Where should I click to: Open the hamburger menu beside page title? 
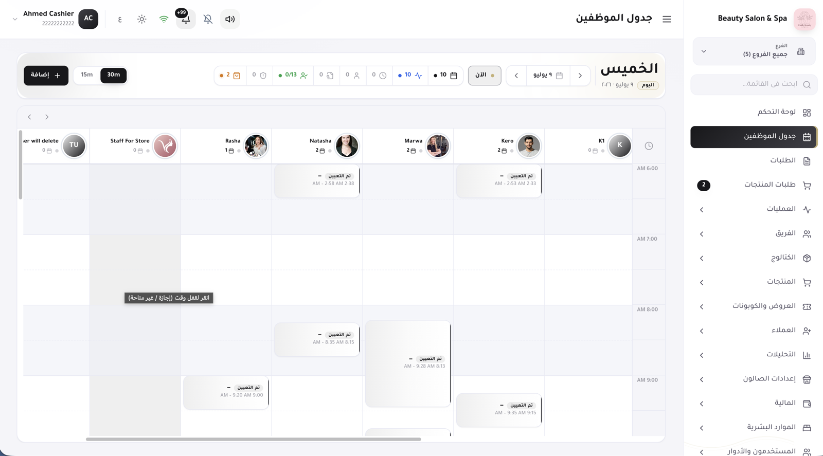667,19
